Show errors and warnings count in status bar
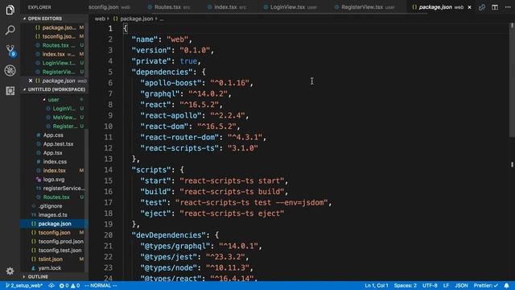Viewport: 515px width, 290px height. [69, 286]
